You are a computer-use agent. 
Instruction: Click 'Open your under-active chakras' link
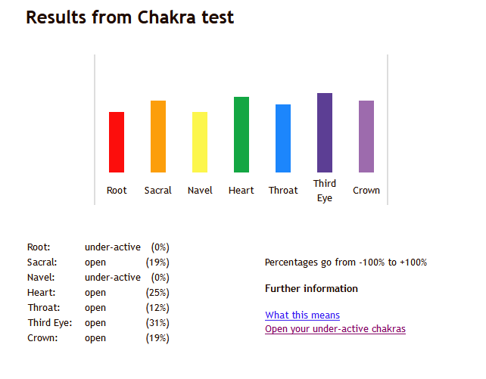tap(335, 329)
